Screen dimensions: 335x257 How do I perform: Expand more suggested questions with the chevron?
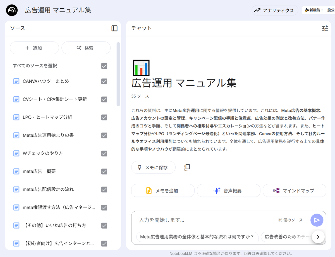coord(318,237)
